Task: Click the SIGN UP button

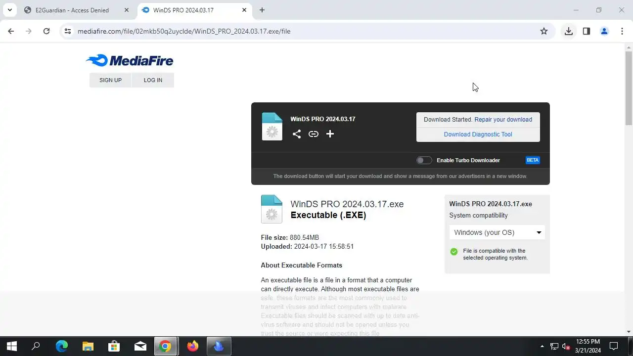Action: [x=110, y=80]
